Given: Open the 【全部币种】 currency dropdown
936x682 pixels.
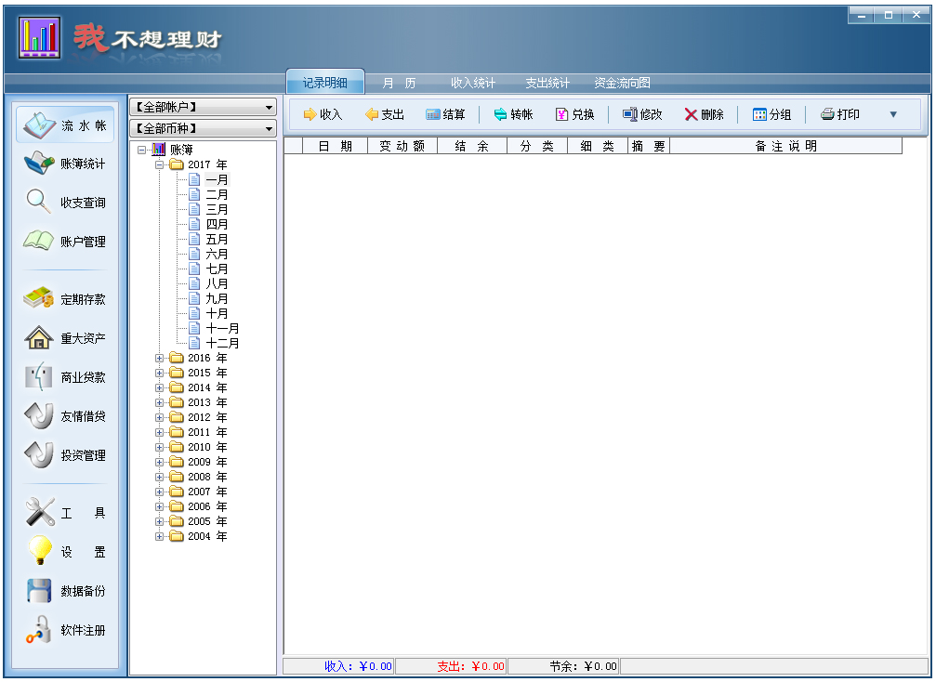Looking at the screenshot, I should pos(203,128).
